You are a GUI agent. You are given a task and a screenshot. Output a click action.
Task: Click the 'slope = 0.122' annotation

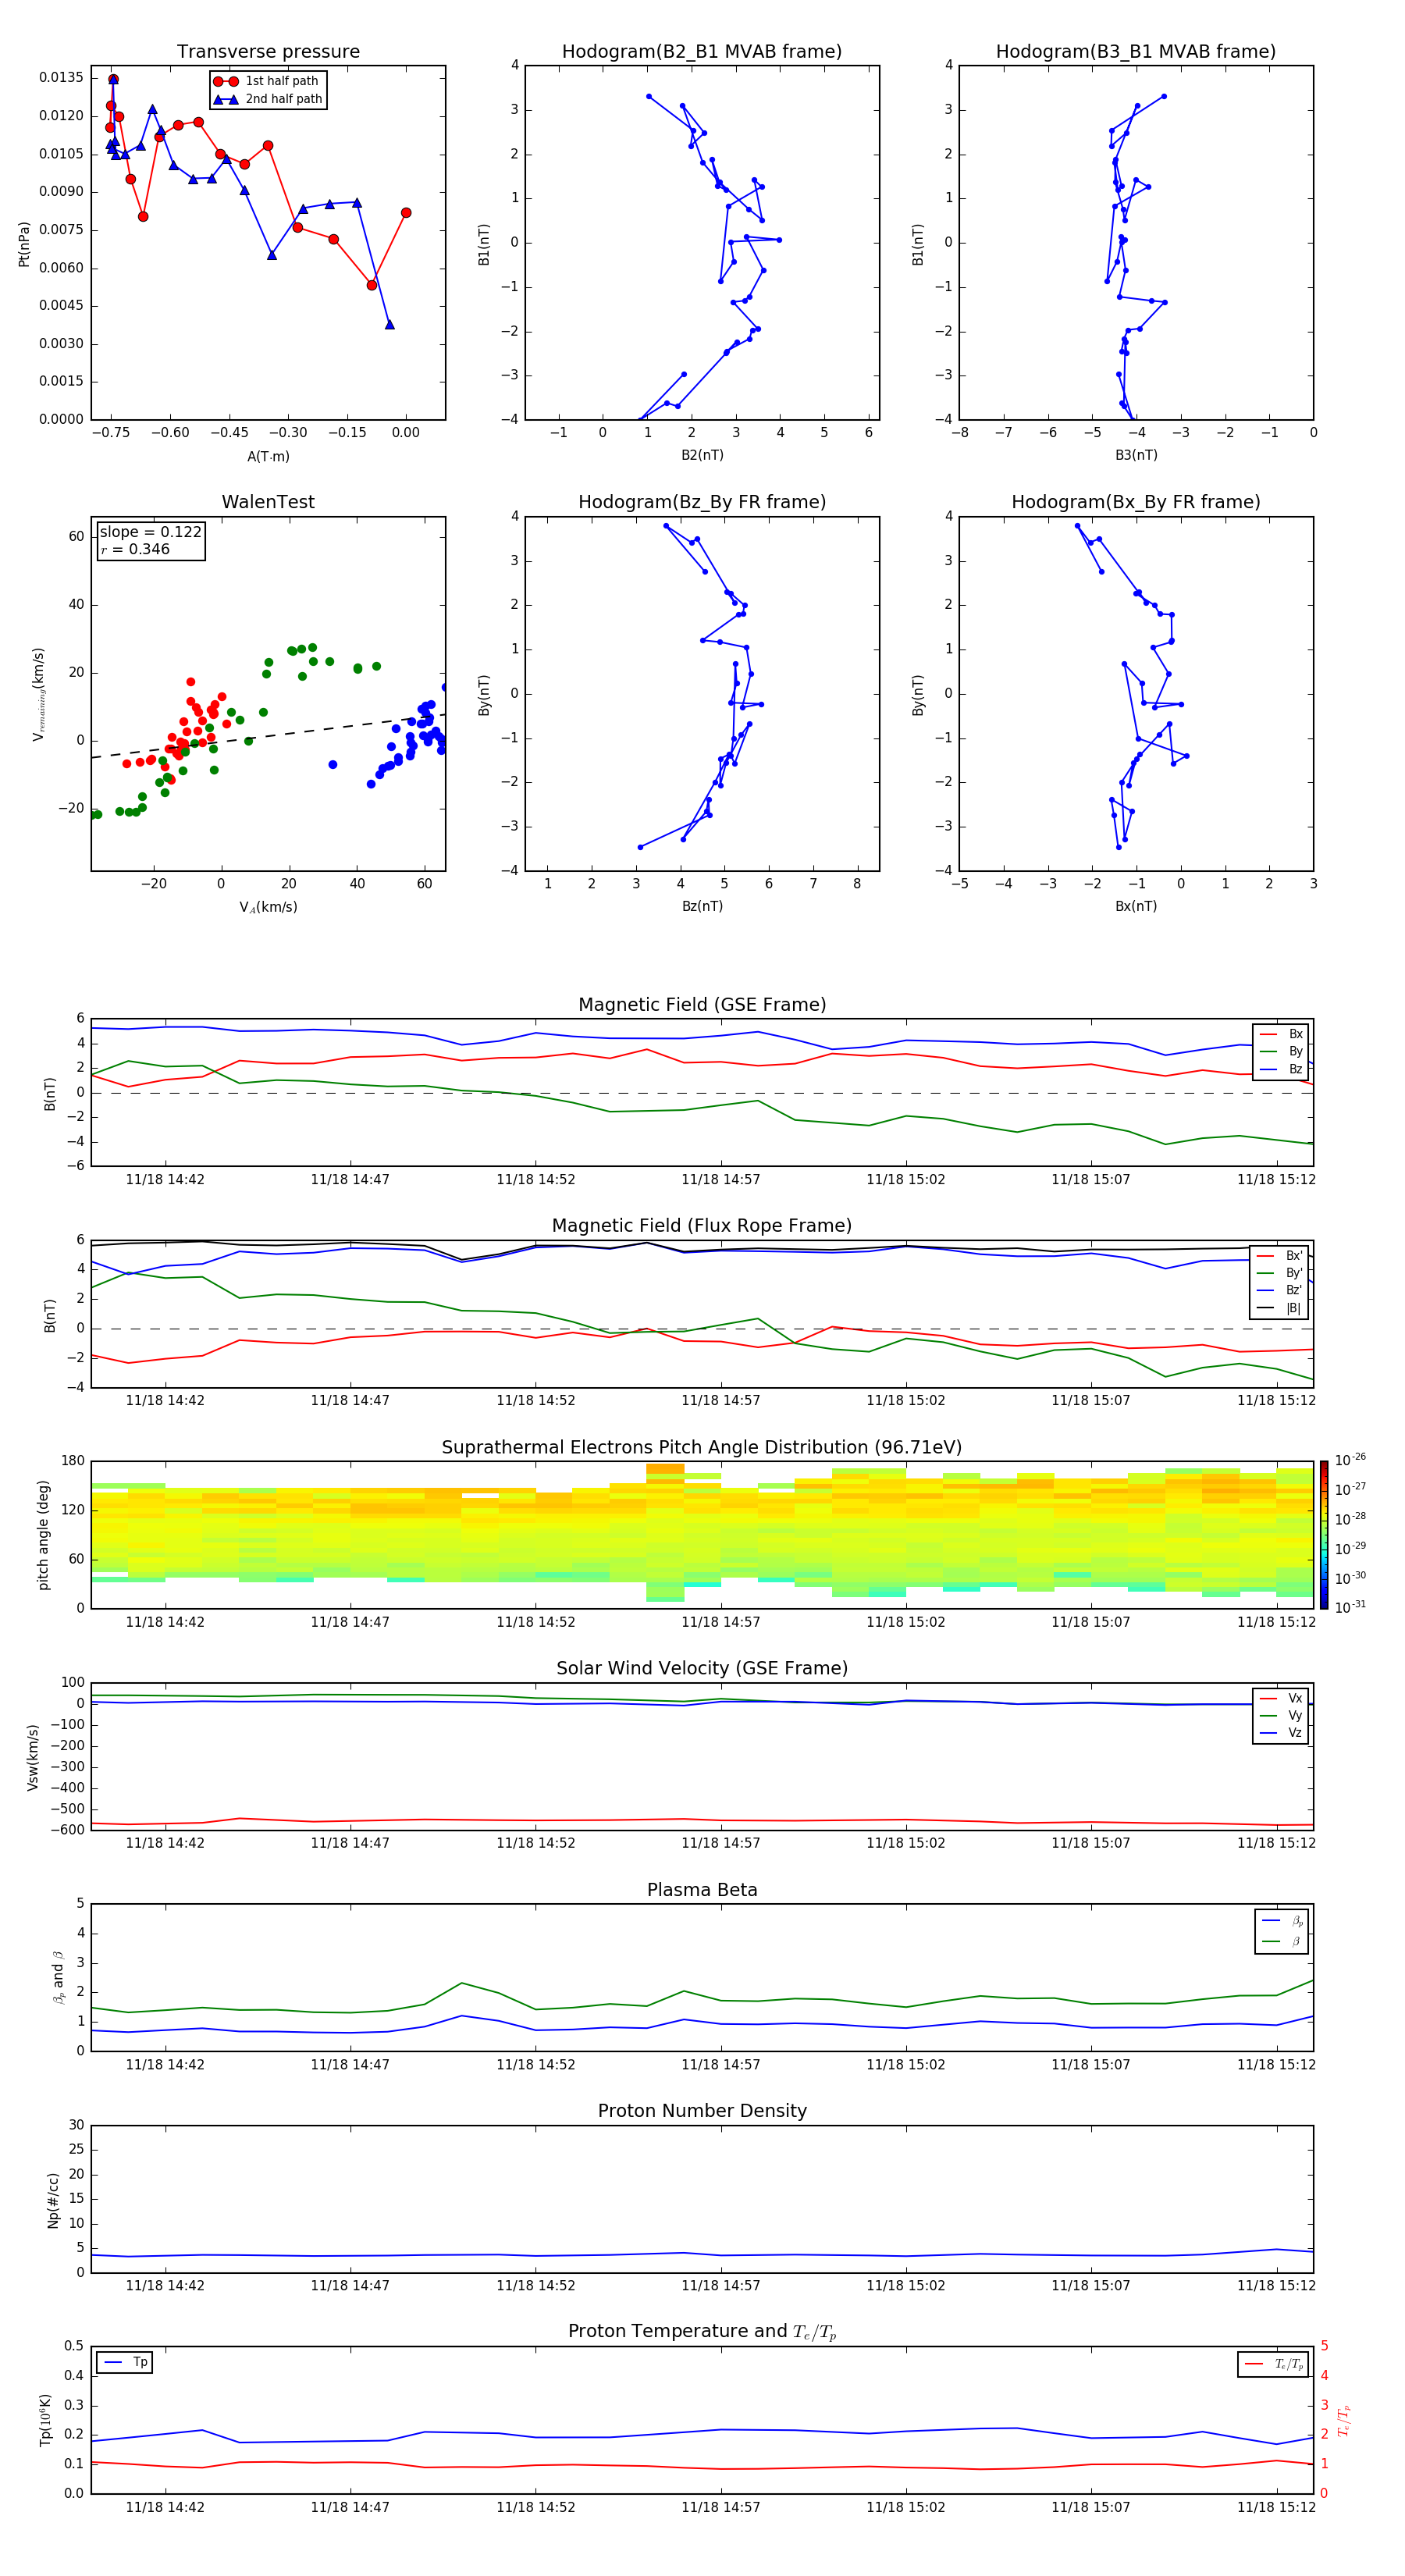pyautogui.click(x=151, y=532)
